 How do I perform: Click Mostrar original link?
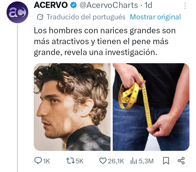click(x=155, y=17)
